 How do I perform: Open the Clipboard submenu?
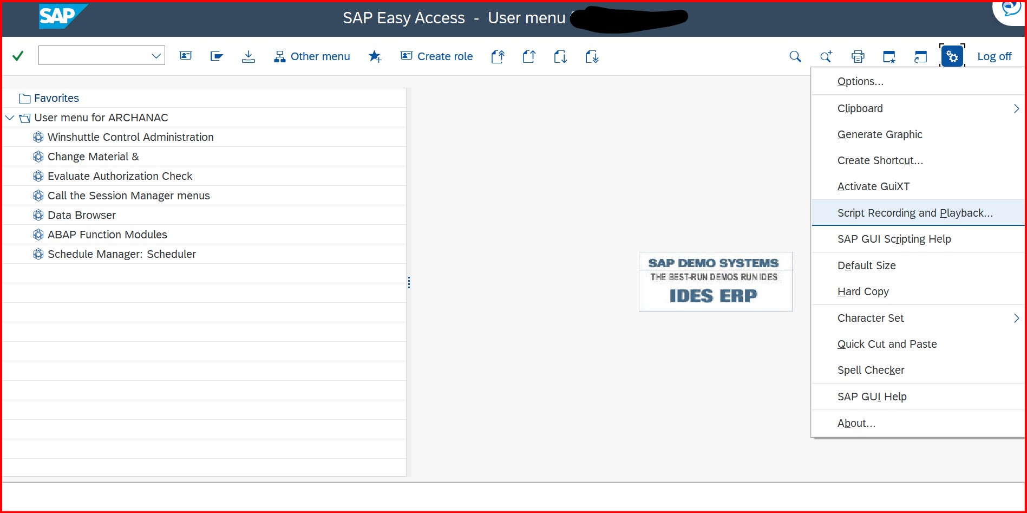[x=918, y=108]
